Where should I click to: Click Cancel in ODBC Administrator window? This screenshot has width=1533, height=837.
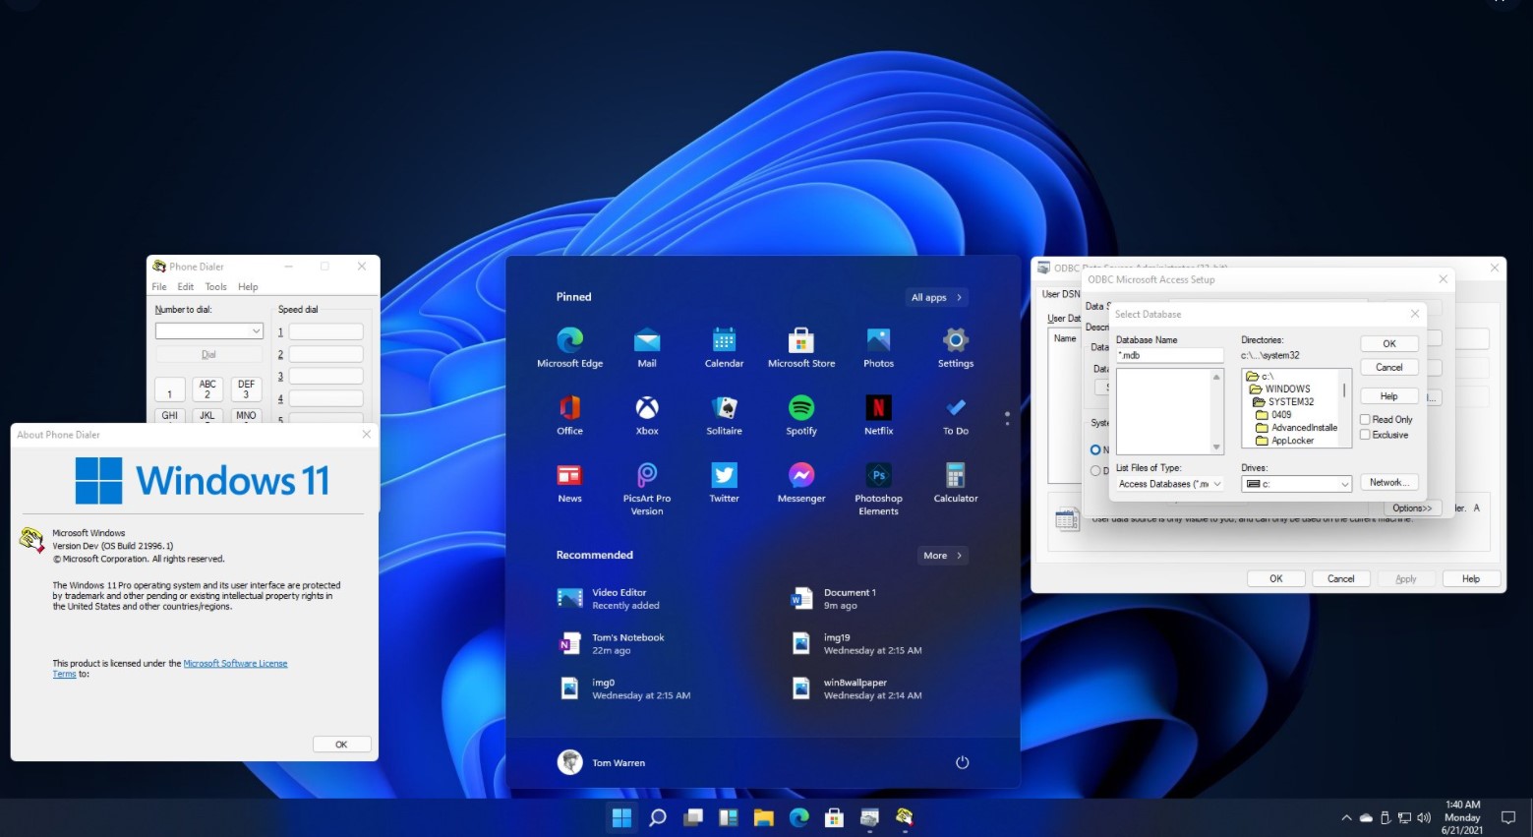(x=1341, y=578)
